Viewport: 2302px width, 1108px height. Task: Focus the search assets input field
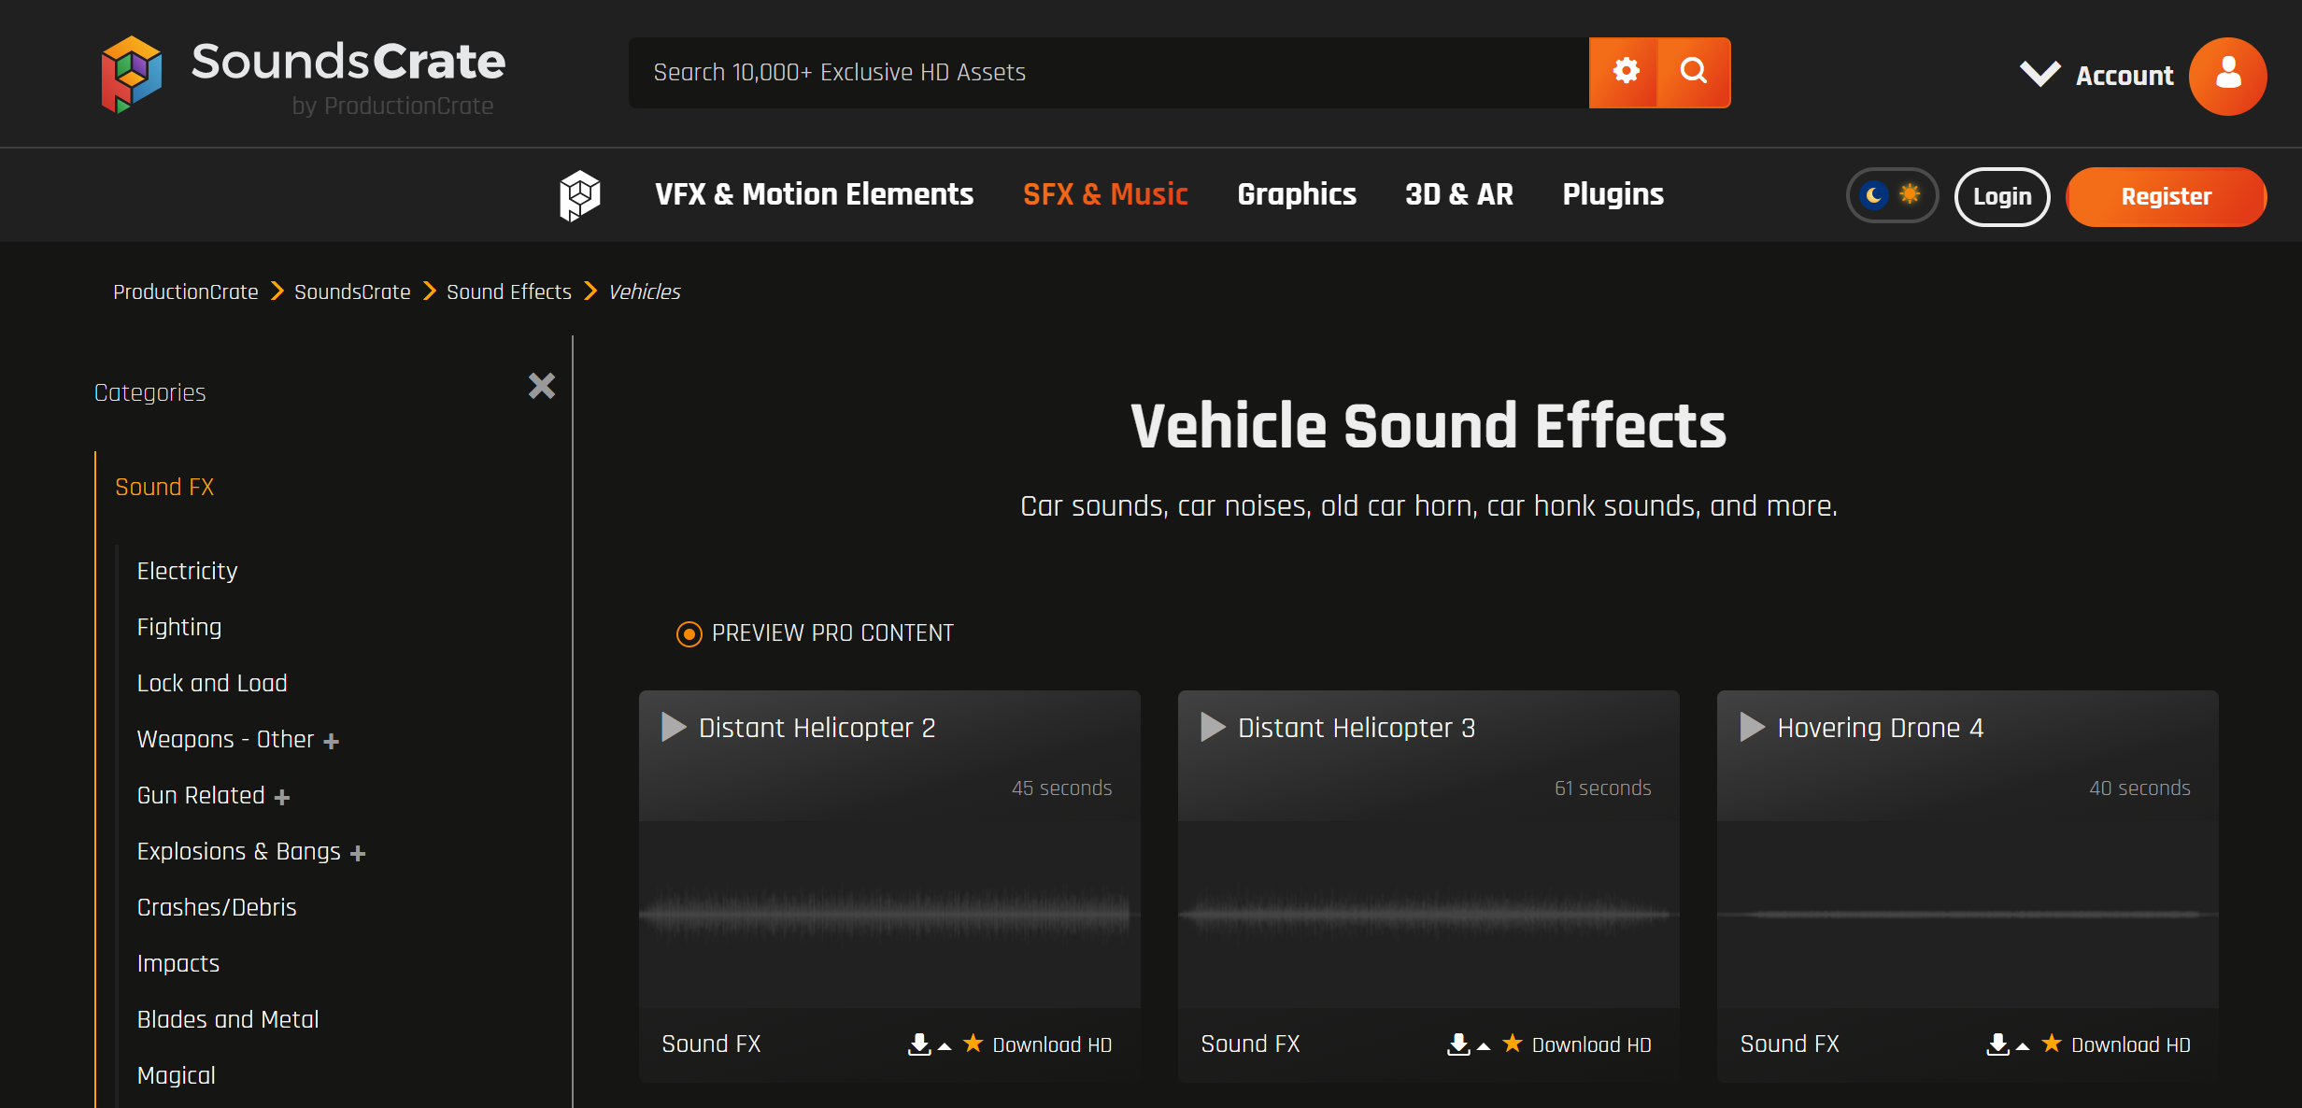1108,72
